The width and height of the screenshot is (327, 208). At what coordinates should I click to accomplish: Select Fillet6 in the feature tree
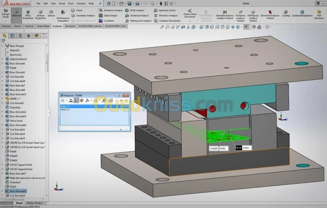click(13, 68)
